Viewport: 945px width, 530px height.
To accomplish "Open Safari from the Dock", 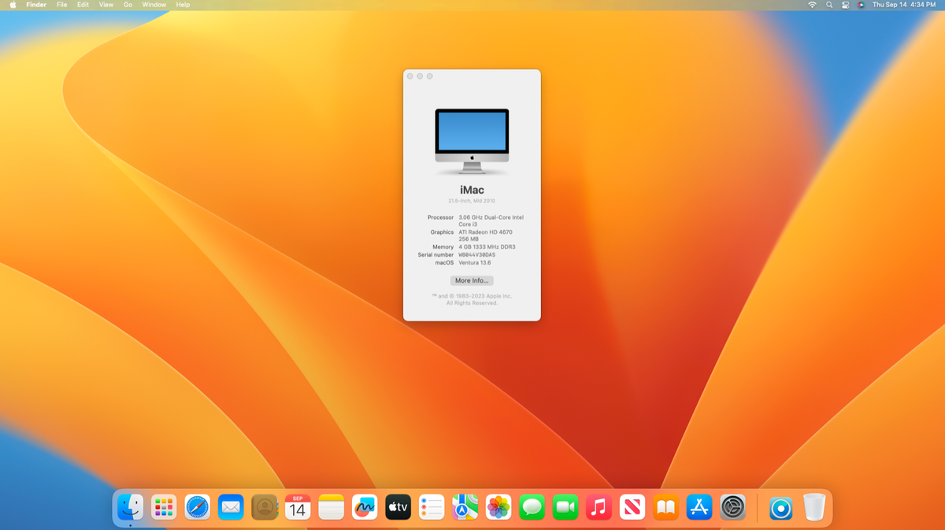I will pyautogui.click(x=196, y=507).
